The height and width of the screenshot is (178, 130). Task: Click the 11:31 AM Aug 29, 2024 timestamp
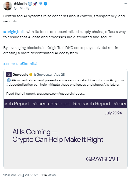point(21,175)
